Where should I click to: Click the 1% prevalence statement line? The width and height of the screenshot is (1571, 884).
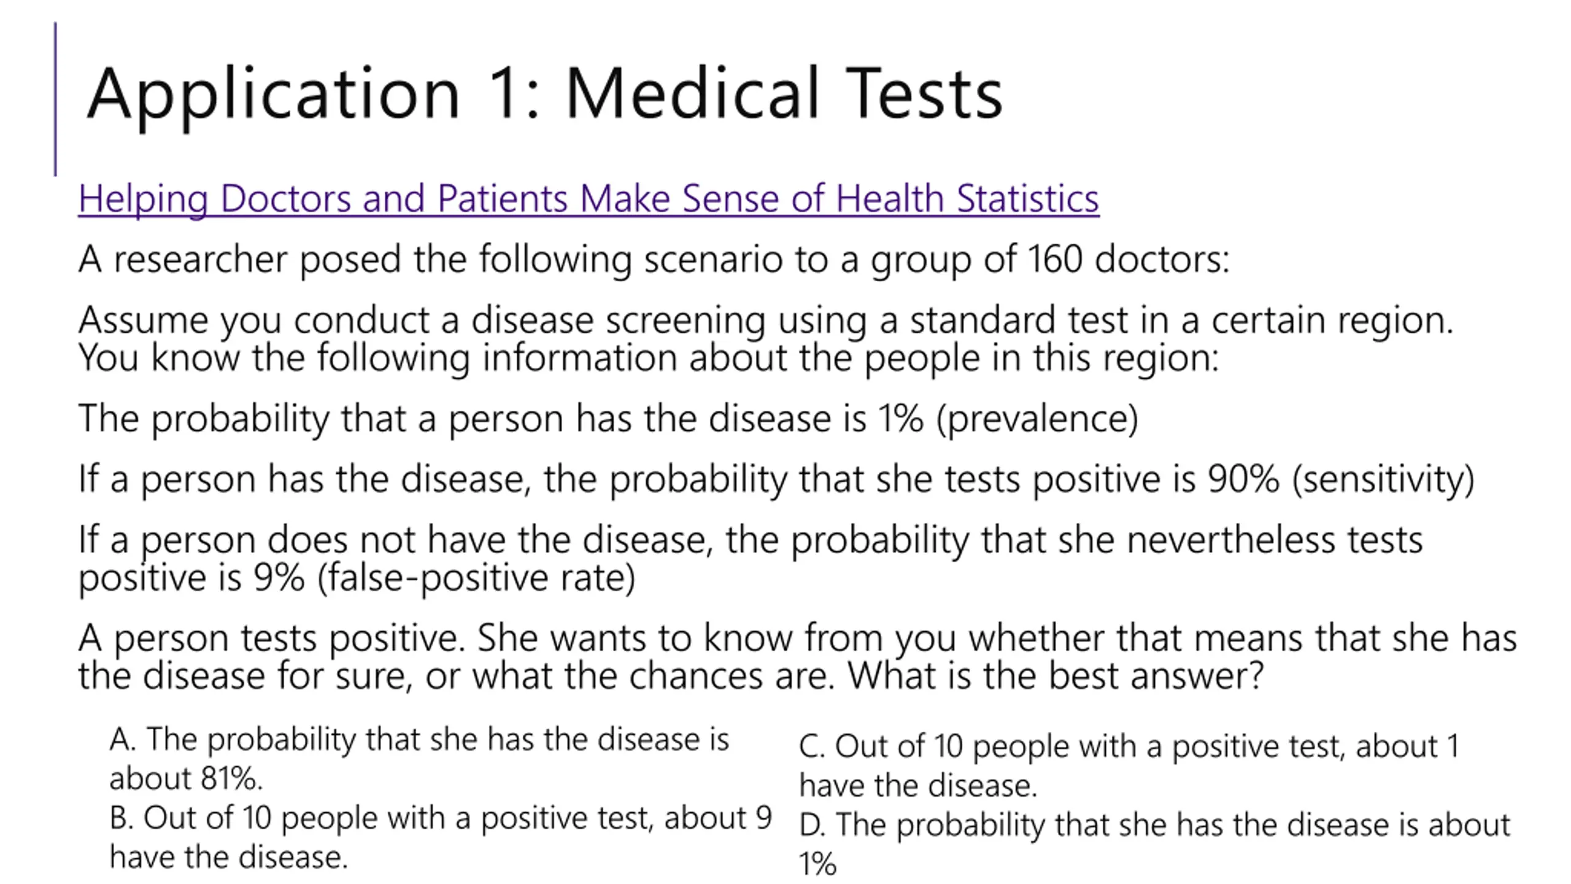(608, 419)
